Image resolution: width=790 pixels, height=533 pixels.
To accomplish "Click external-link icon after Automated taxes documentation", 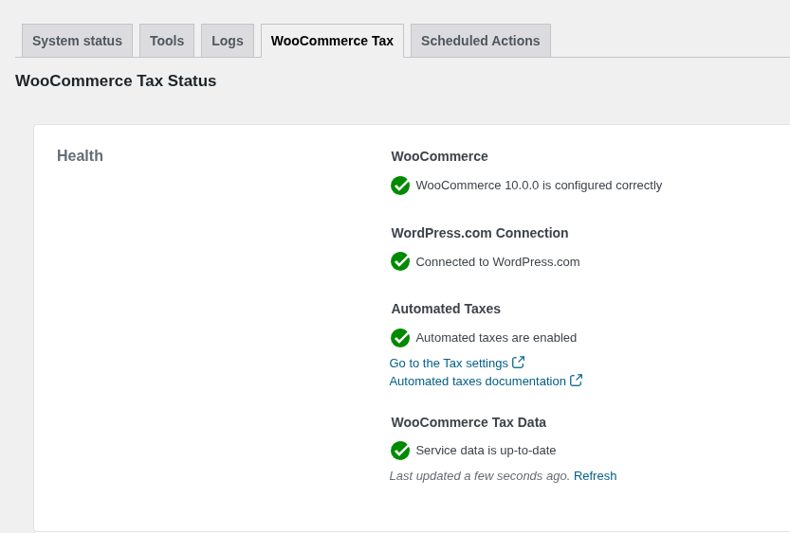I will 576,381.
